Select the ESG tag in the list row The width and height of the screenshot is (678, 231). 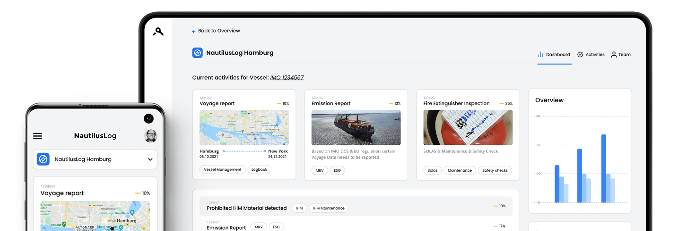click(x=277, y=227)
